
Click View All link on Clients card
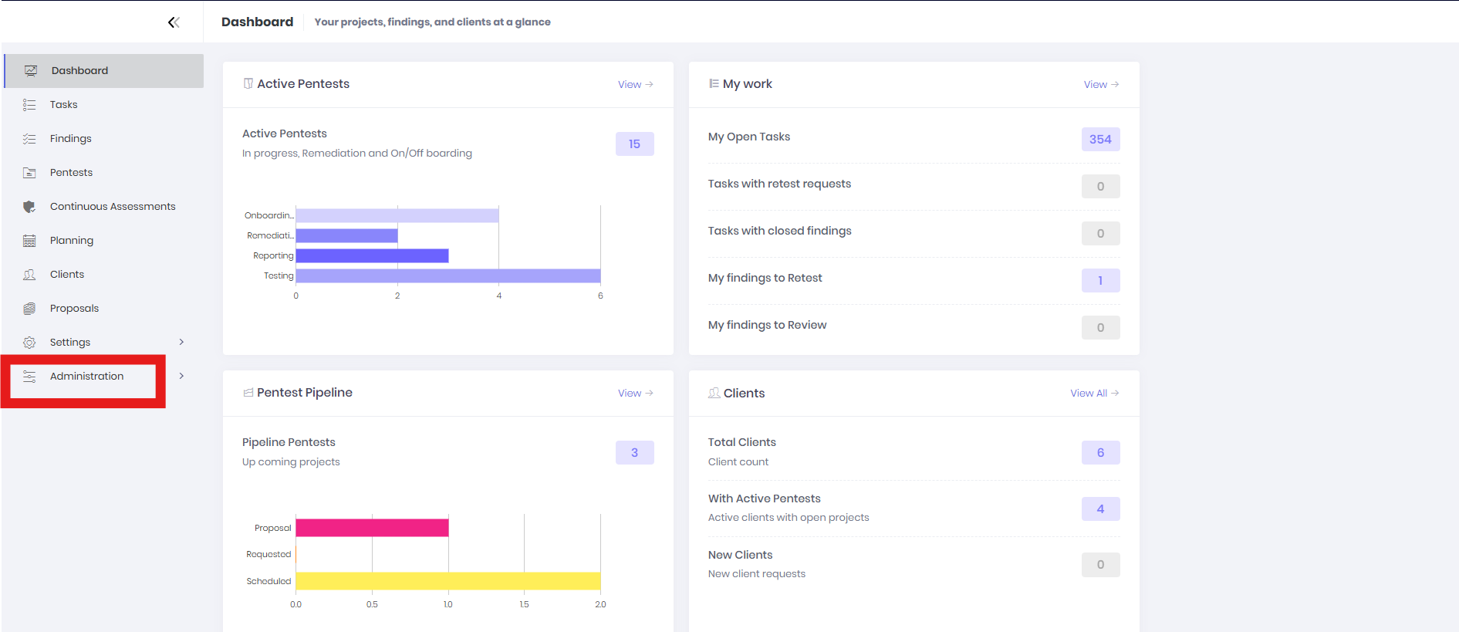[1095, 394]
